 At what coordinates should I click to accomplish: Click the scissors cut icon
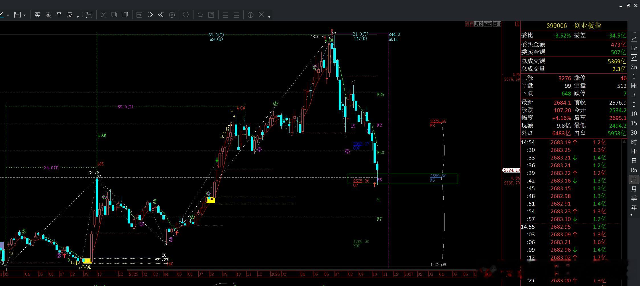coord(103,15)
